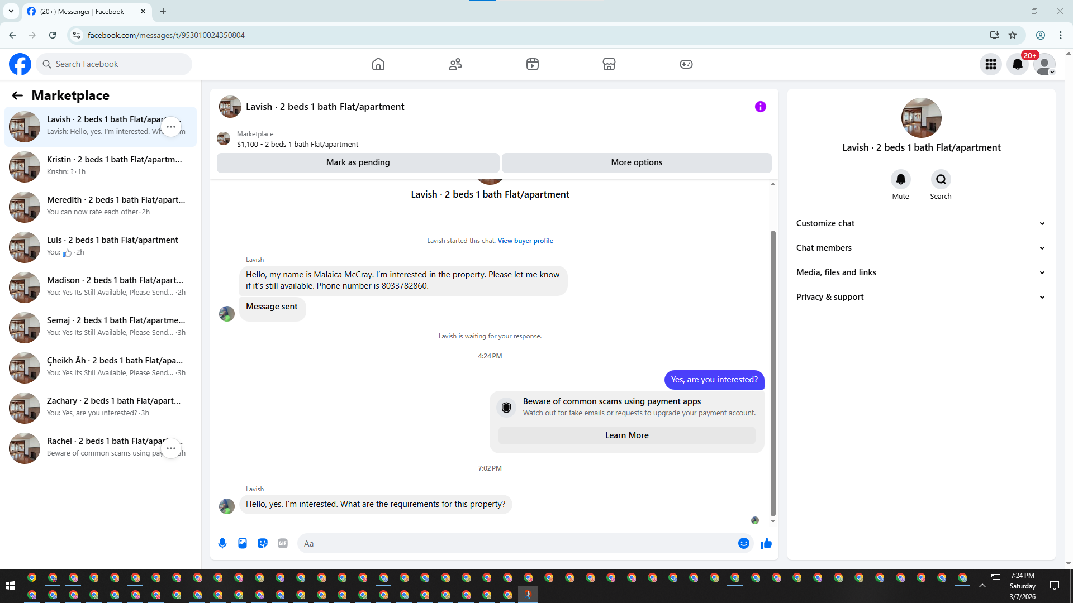Open the Menu grid icon
This screenshot has width=1073, height=603.
(991, 64)
